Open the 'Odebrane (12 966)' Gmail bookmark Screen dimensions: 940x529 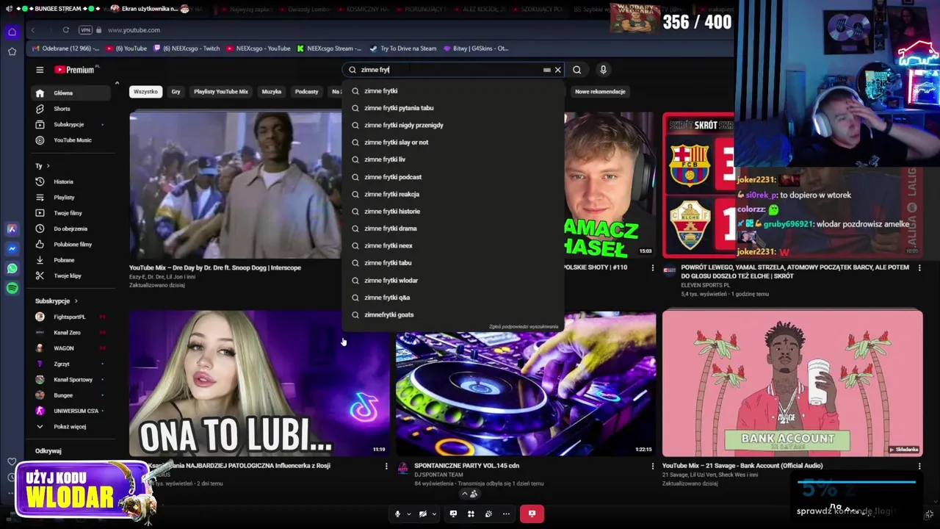pos(65,48)
